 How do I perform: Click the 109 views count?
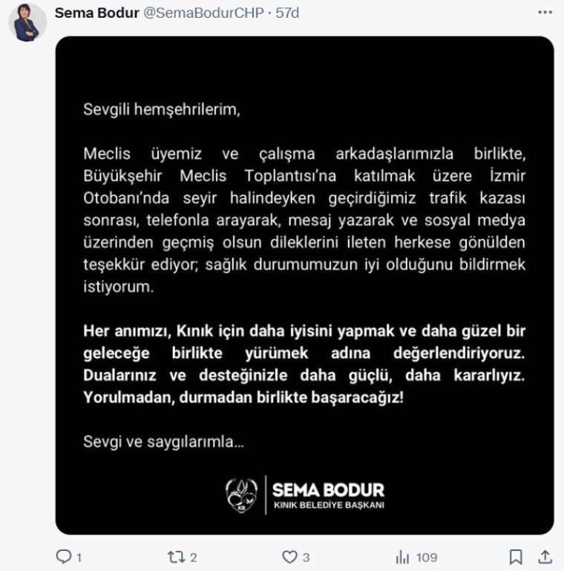point(427,558)
